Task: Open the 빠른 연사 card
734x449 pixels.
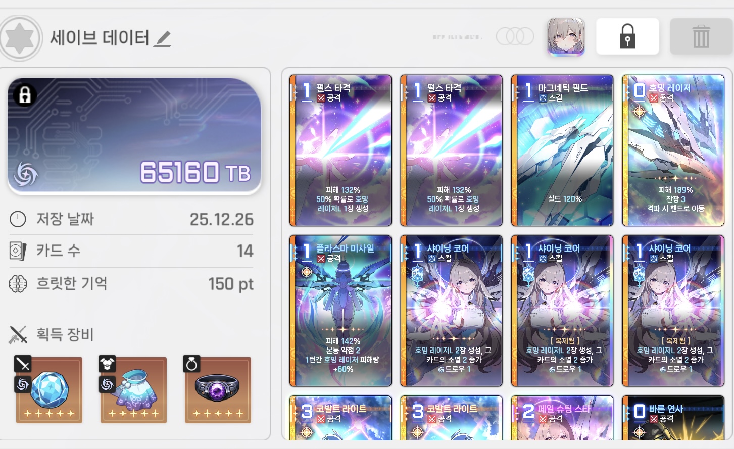Action: 673,418
